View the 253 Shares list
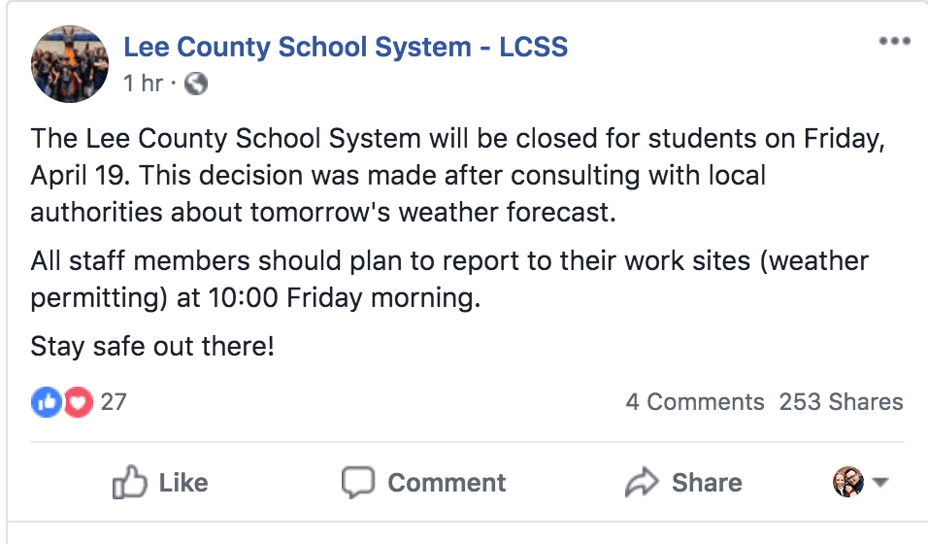This screenshot has width=928, height=544. pos(841,401)
